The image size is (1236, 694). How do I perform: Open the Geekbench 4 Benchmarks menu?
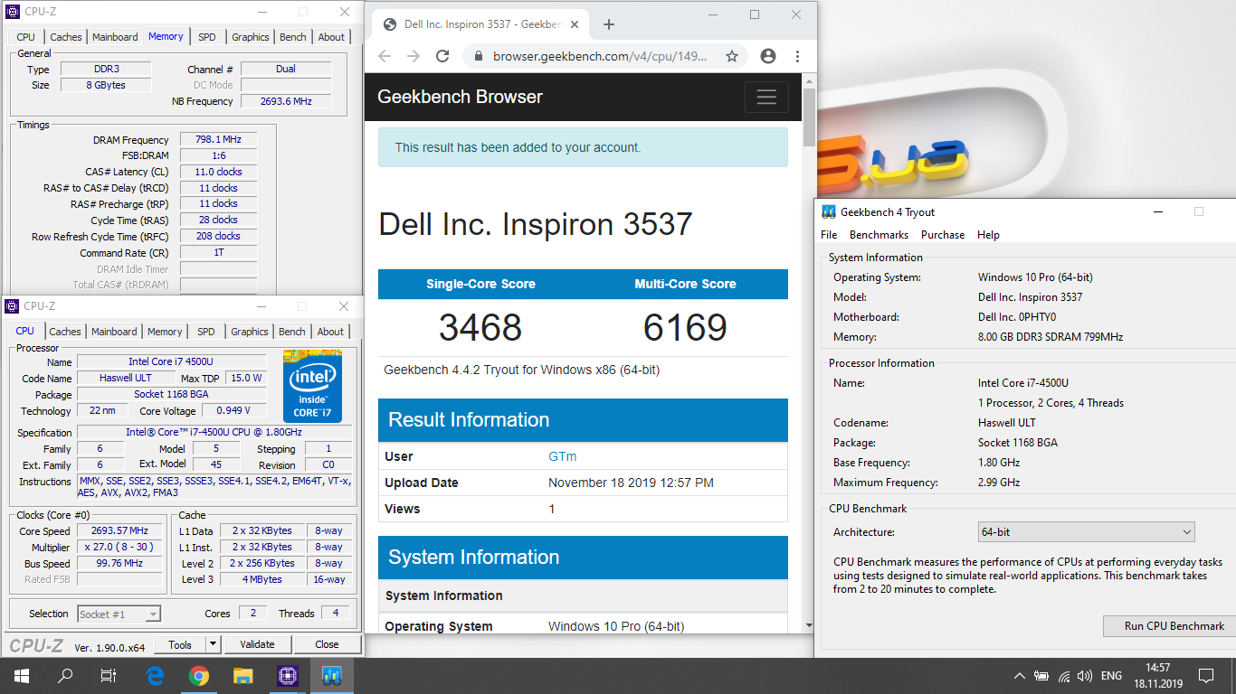pos(879,235)
